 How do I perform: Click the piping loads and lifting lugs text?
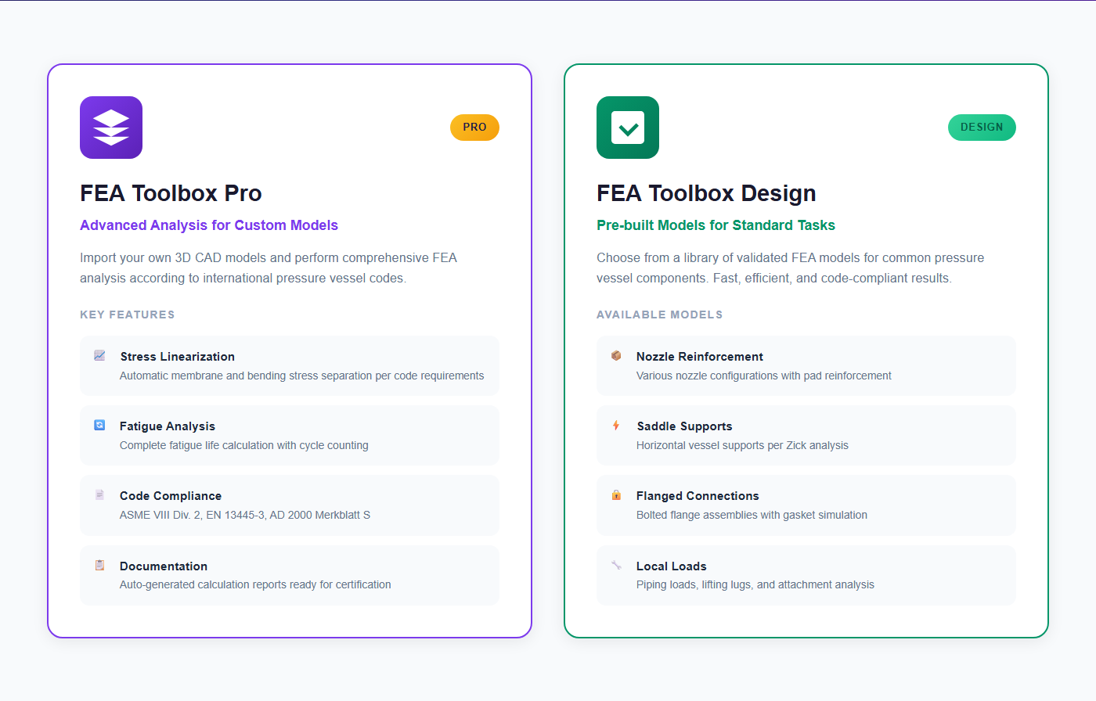pyautogui.click(x=755, y=584)
